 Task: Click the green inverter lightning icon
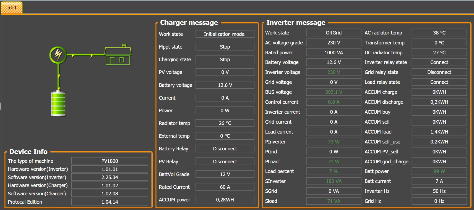[58, 55]
